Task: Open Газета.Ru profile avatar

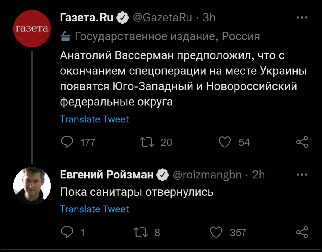Action: [x=32, y=29]
